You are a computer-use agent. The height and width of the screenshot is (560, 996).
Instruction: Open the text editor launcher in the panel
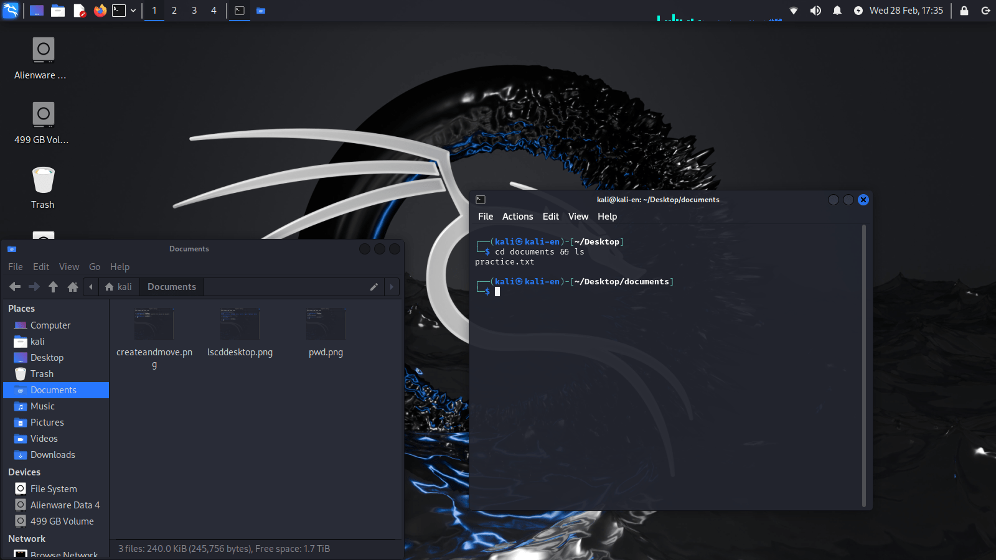[79, 11]
